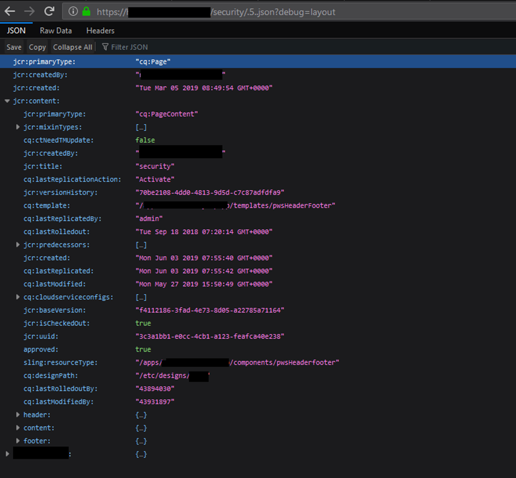Open site information icon in address bar
The image size is (516, 478).
click(x=73, y=12)
